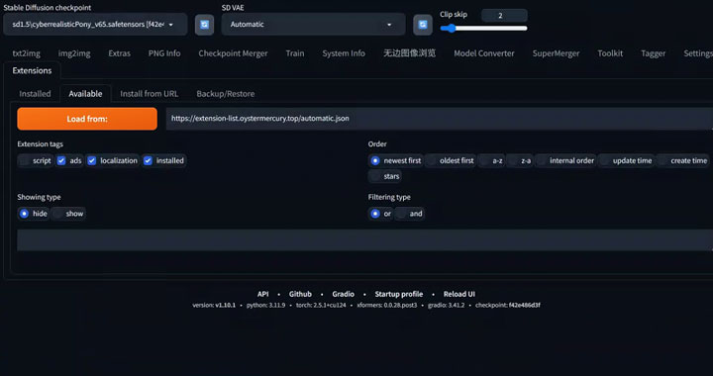Switch to the img2img tab

74,53
